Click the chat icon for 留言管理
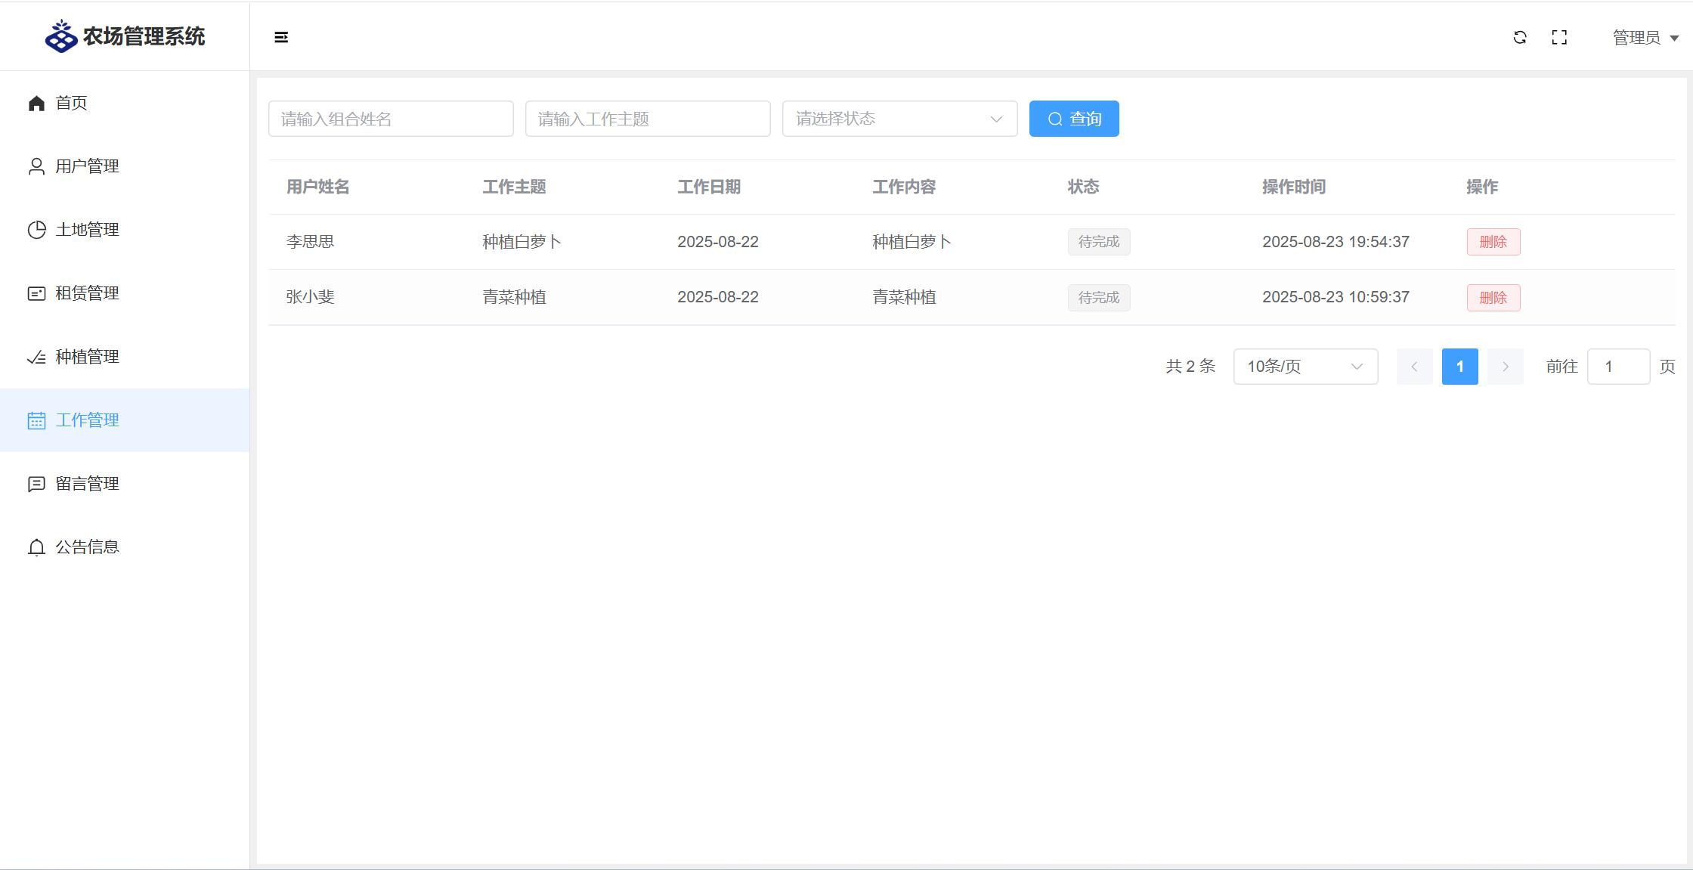 pos(36,484)
